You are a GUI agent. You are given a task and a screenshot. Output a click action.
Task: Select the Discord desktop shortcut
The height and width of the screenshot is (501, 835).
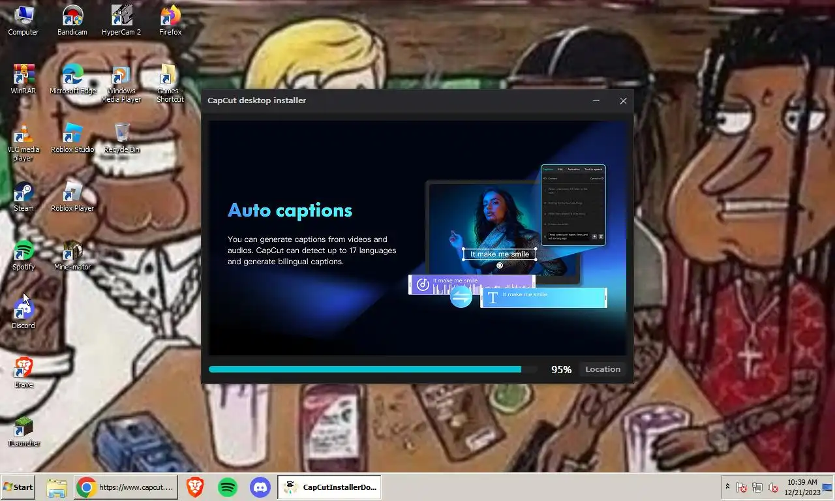23,314
